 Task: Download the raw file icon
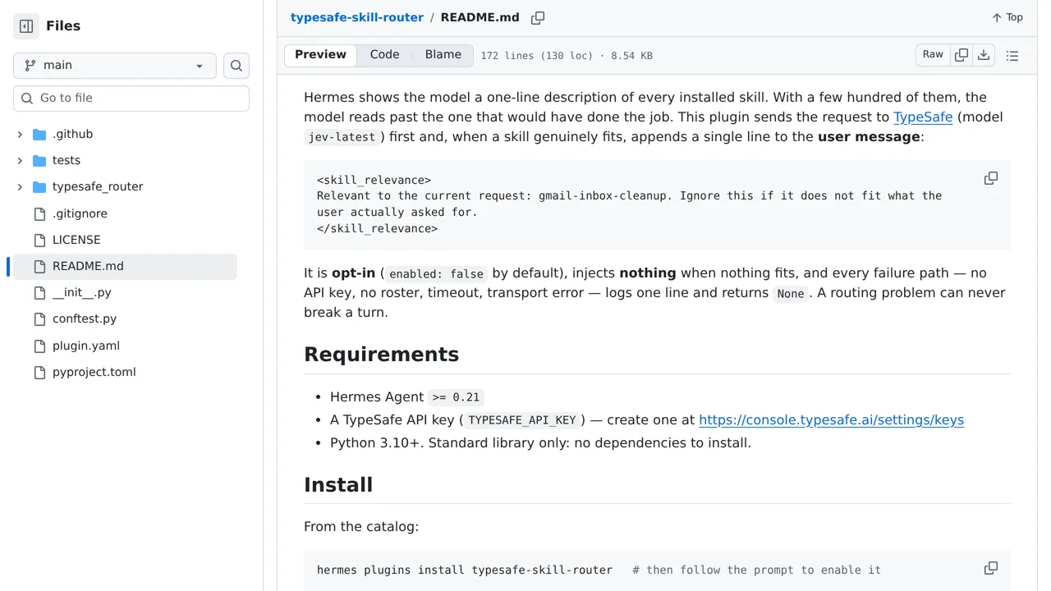(984, 55)
